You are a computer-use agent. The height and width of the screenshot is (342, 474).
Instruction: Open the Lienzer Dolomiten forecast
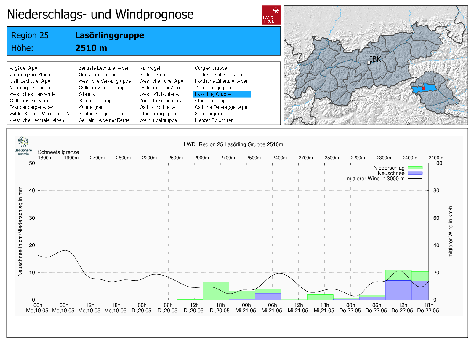click(x=214, y=120)
